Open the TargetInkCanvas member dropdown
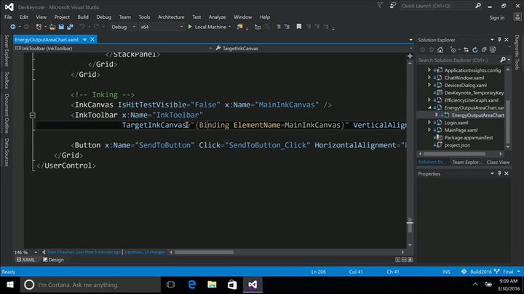The height and width of the screenshot is (294, 524). [410, 49]
